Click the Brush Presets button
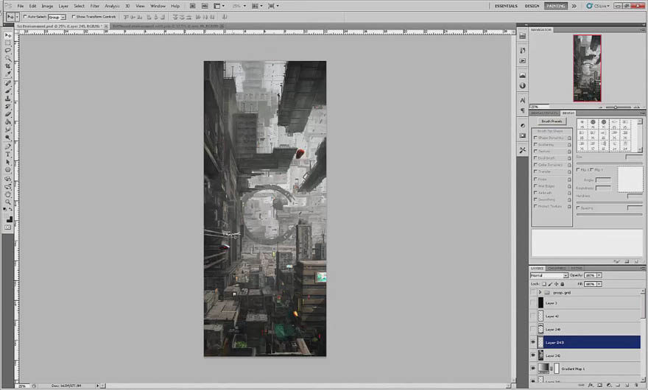Screen dimensions: 648x390 tap(552, 121)
